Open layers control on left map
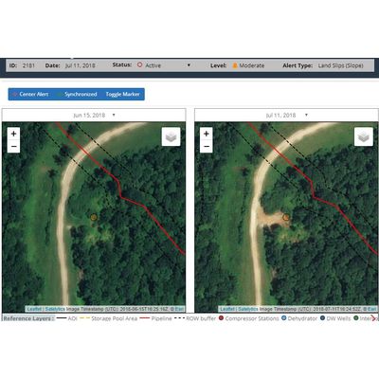The width and height of the screenshot is (379, 379). tap(171, 136)
